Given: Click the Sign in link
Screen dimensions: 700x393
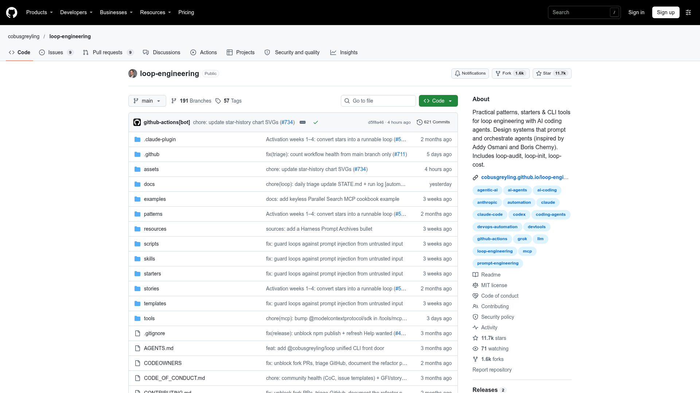Looking at the screenshot, I should pos(636,12).
